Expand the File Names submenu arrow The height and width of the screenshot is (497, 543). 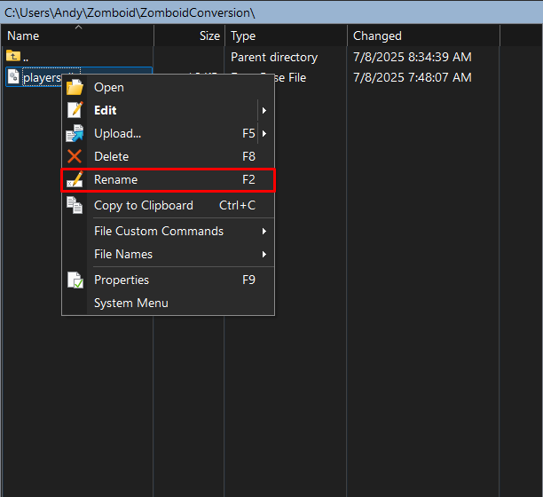pyautogui.click(x=264, y=255)
